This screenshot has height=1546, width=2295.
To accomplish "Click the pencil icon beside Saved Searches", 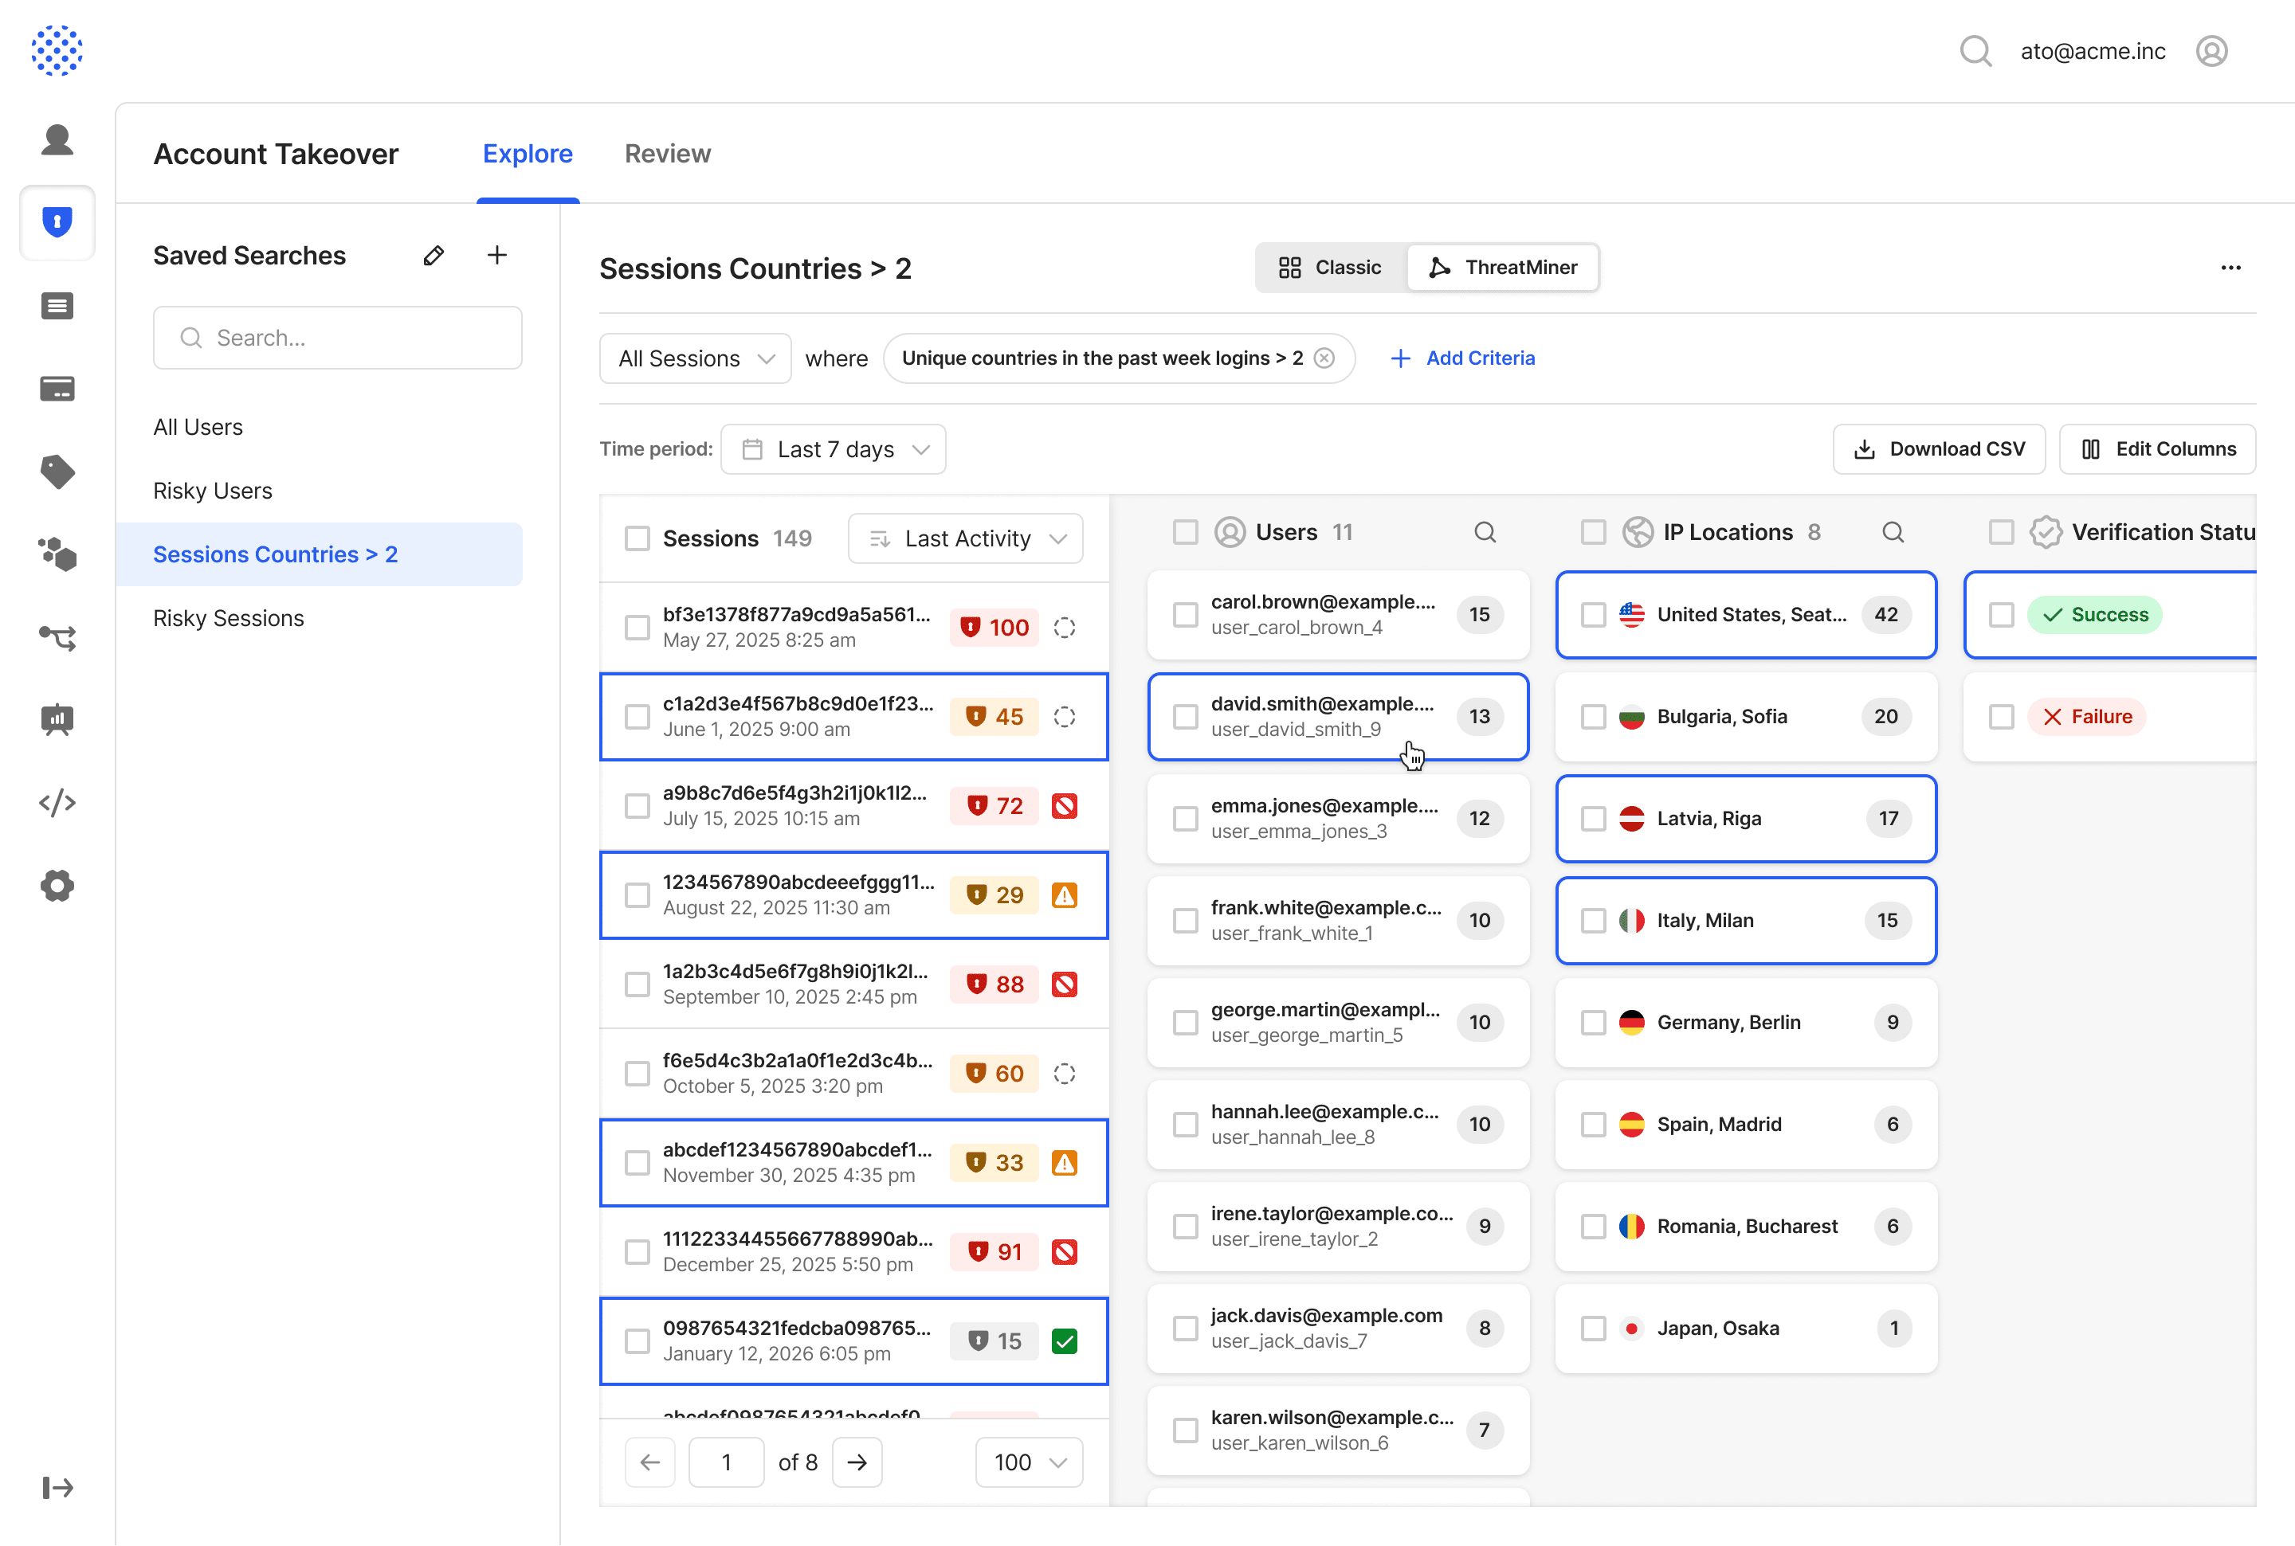I will [433, 256].
